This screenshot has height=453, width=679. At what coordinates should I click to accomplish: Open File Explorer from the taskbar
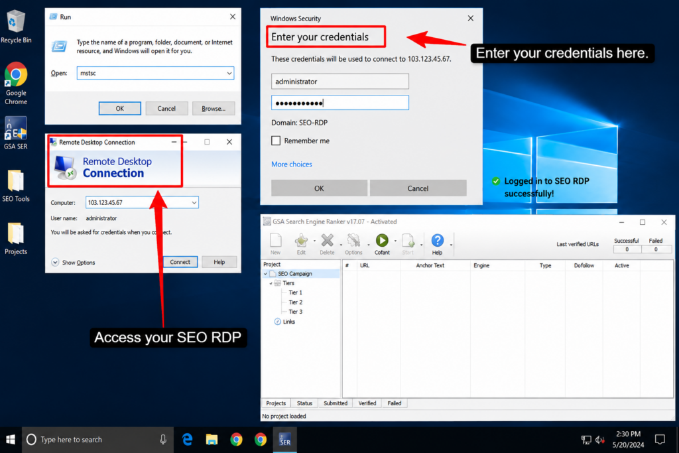212,440
